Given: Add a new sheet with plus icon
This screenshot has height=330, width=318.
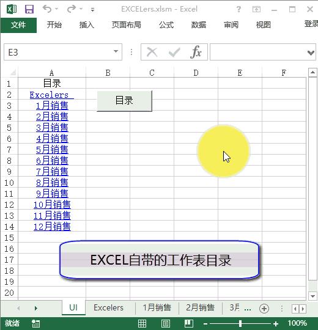Looking at the screenshot, I should tap(264, 309).
